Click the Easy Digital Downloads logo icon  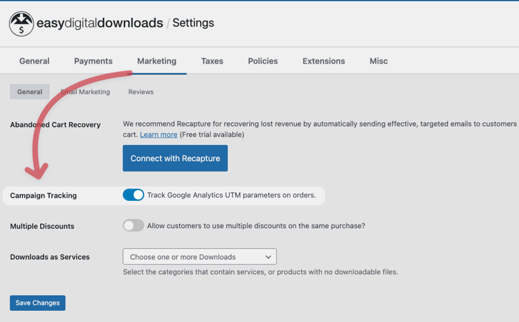[21, 23]
